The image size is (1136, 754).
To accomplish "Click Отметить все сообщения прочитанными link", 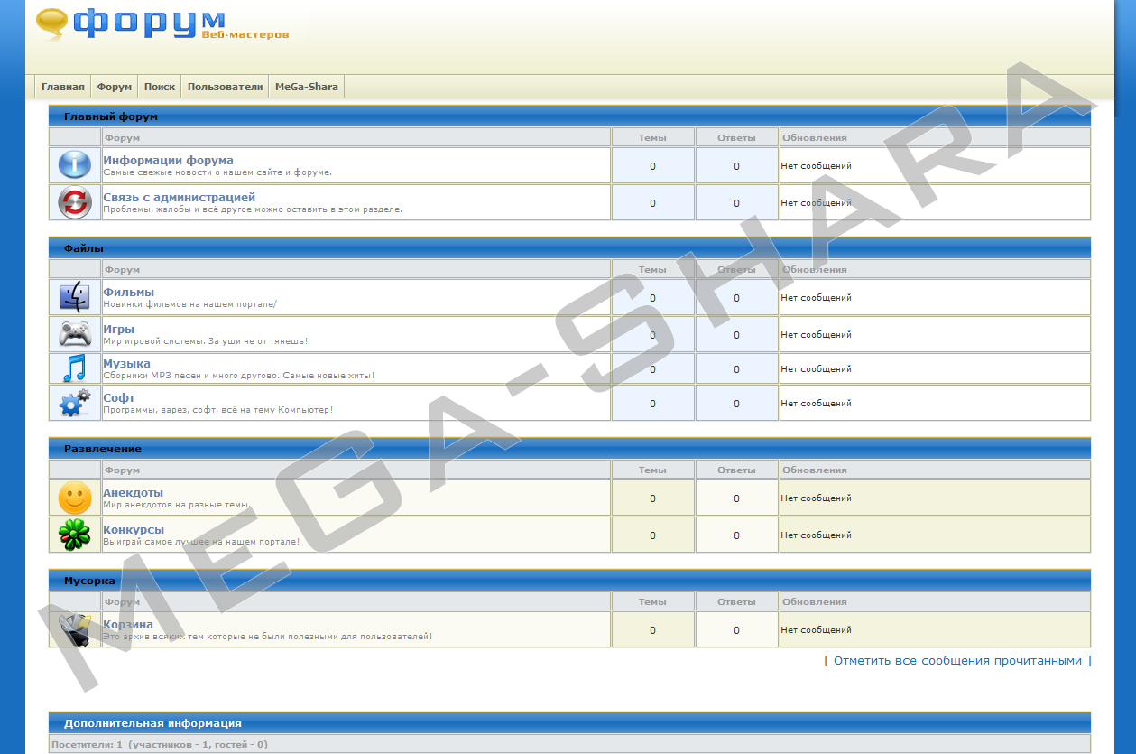I will point(957,660).
